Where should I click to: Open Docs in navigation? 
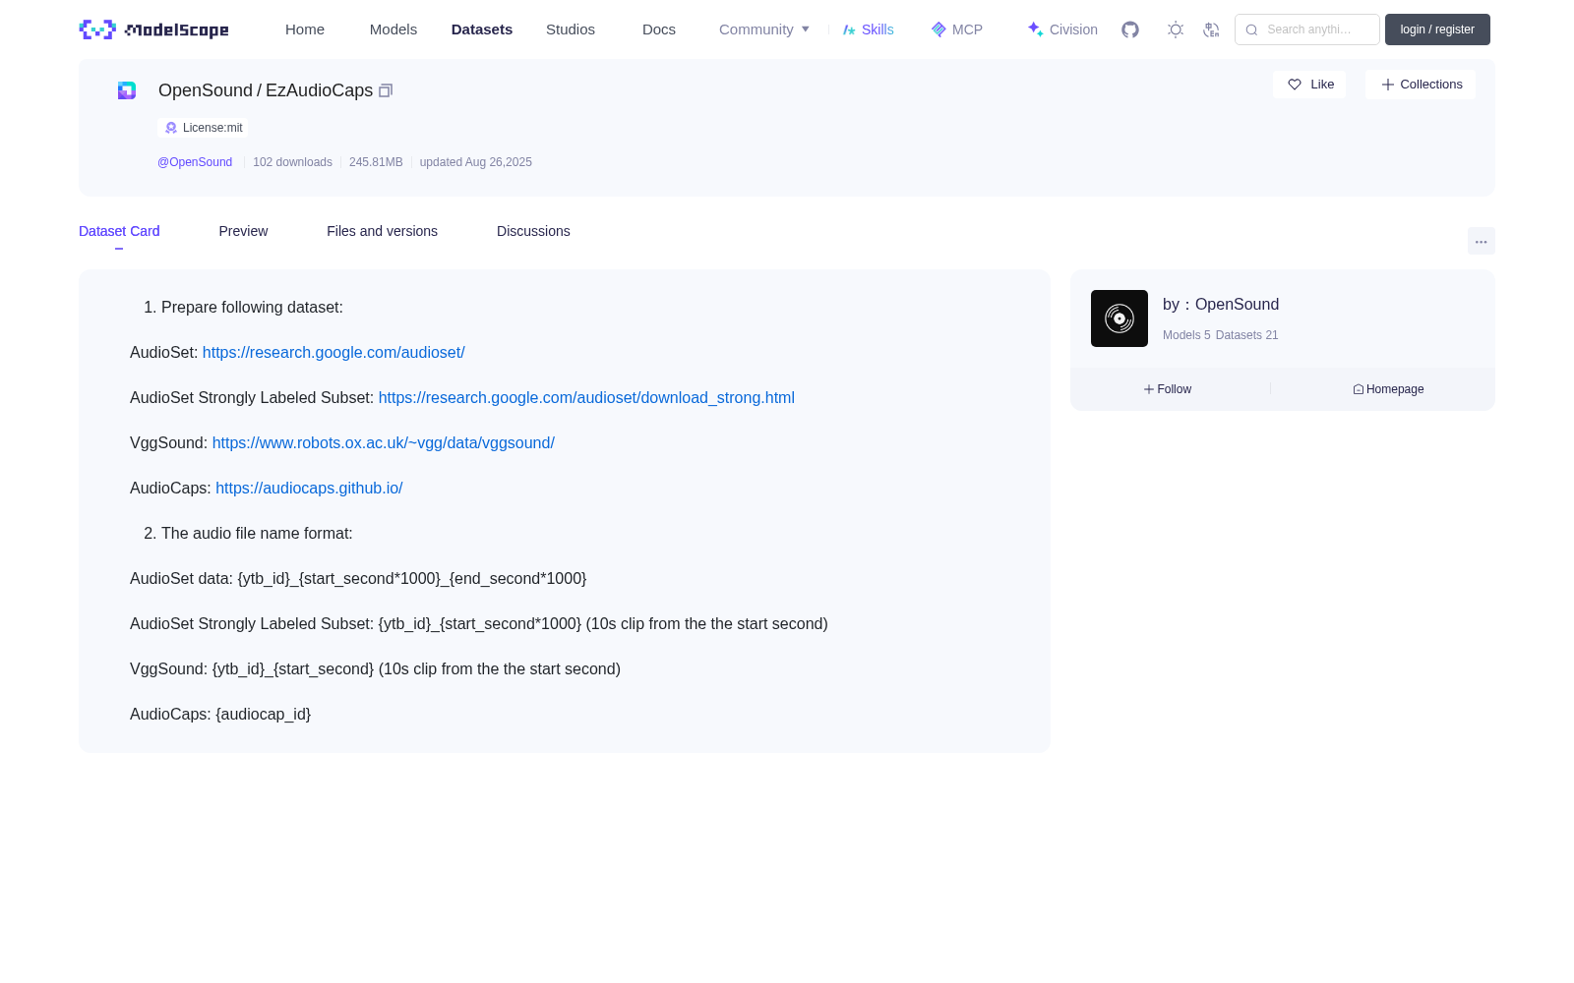click(x=659, y=29)
